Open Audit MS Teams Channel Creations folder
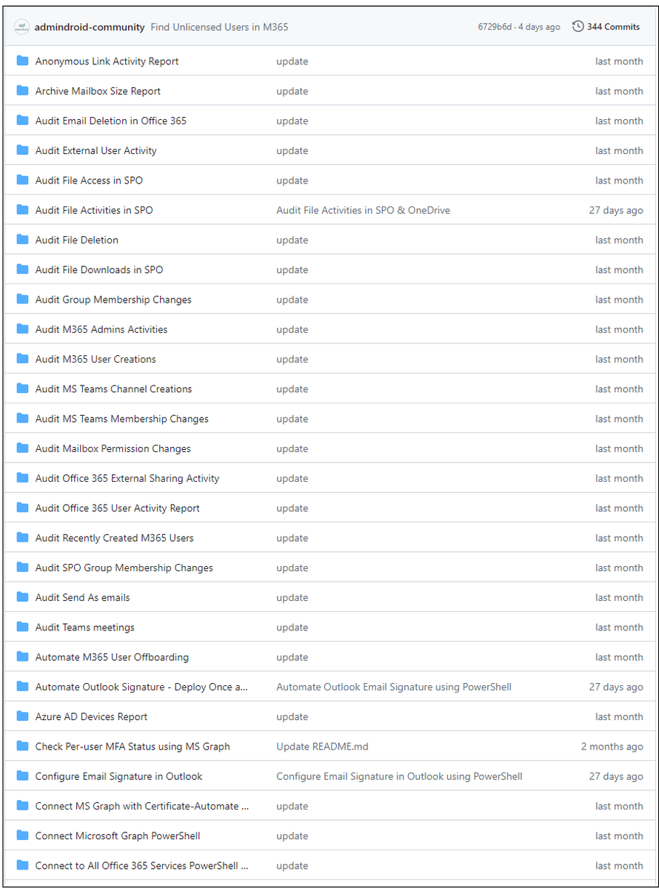Screen dimensions: 659x888 tap(113, 388)
